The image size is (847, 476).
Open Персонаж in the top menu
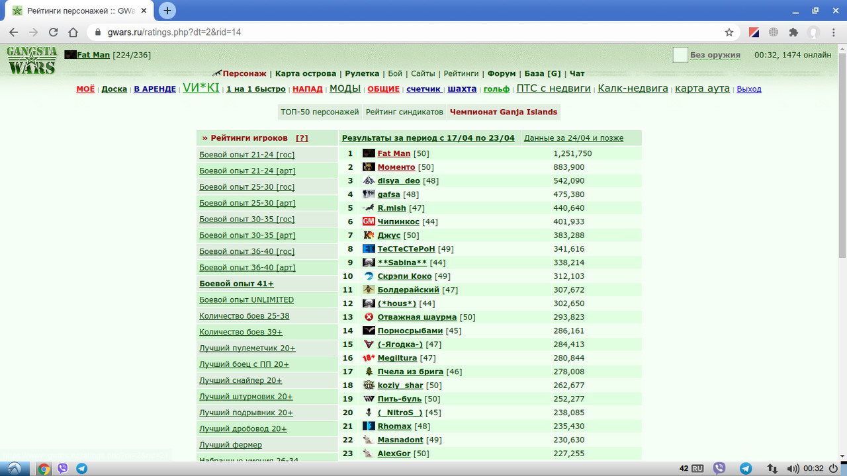coord(244,74)
